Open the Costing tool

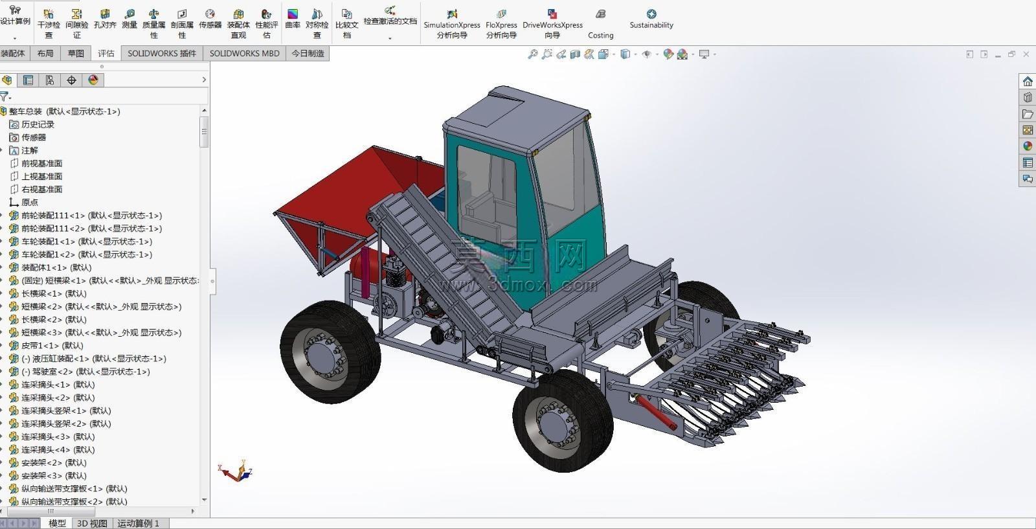pos(600,23)
